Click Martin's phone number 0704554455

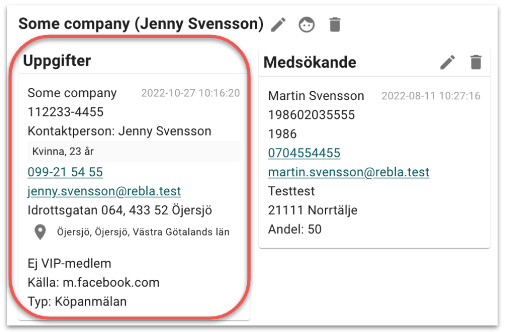304,153
